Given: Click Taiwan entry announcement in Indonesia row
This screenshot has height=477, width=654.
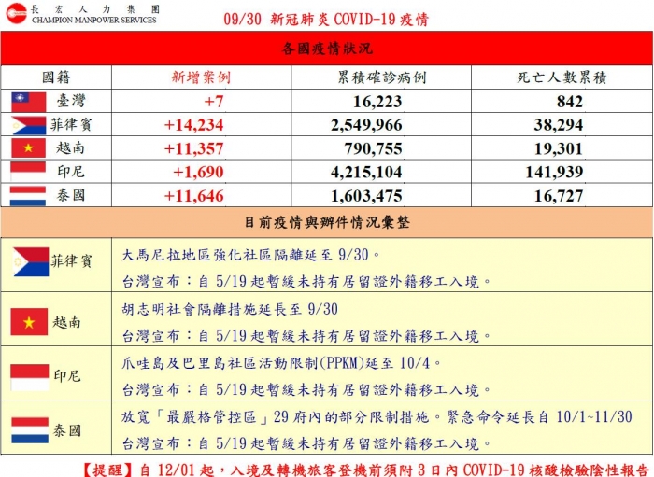Looking at the screenshot, I should click(x=306, y=390).
